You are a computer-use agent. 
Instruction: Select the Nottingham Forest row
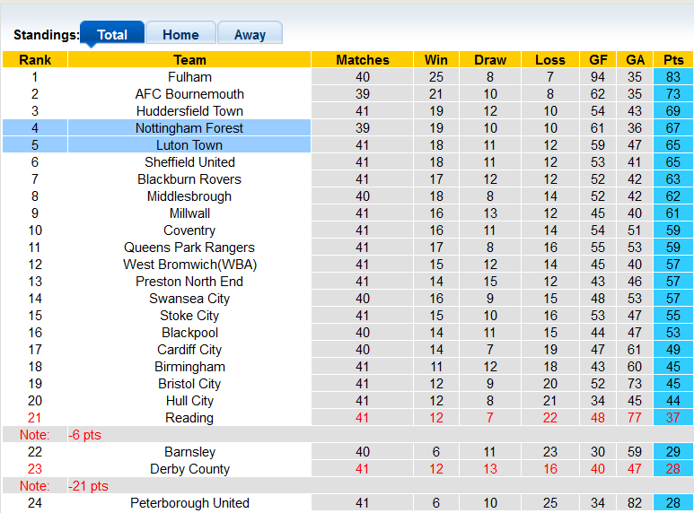tap(189, 128)
